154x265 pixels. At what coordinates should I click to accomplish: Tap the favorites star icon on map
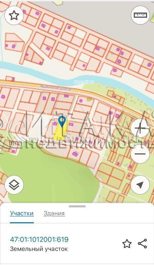pos(14,15)
